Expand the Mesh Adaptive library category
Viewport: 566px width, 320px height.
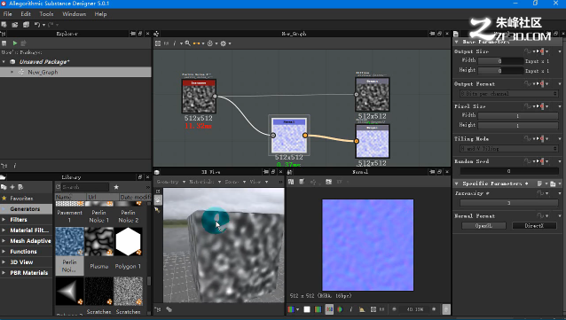(x=4, y=240)
